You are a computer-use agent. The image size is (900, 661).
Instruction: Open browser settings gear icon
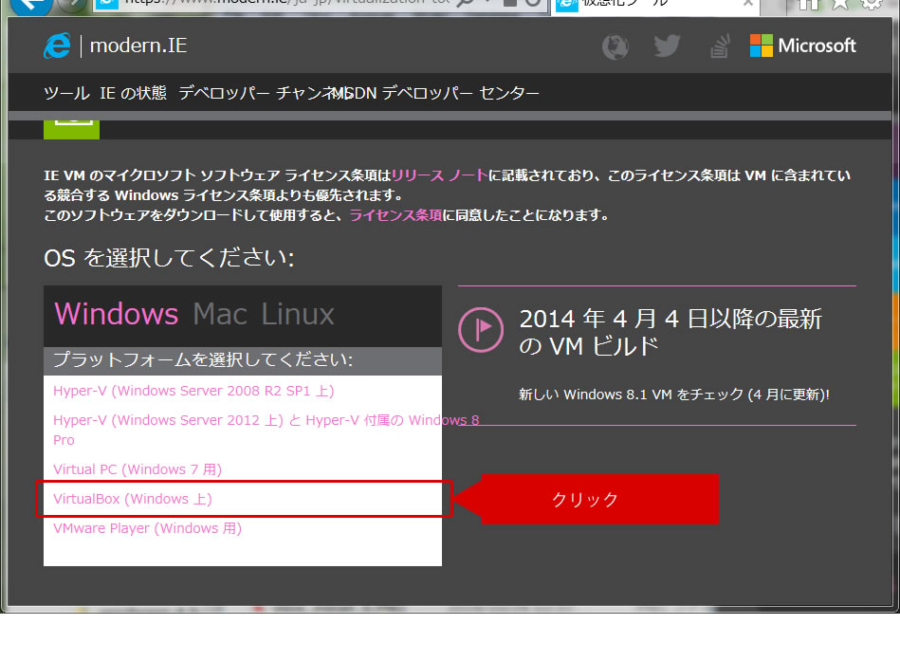(872, 4)
